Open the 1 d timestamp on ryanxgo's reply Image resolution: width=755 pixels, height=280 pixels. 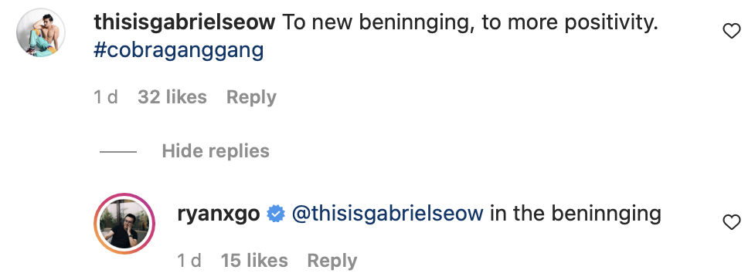pyautogui.click(x=189, y=260)
